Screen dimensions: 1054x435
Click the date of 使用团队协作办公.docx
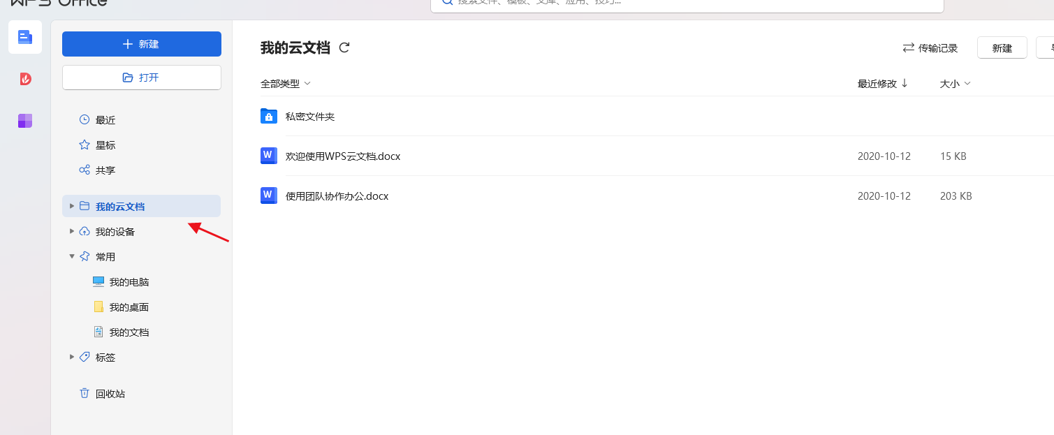click(884, 196)
